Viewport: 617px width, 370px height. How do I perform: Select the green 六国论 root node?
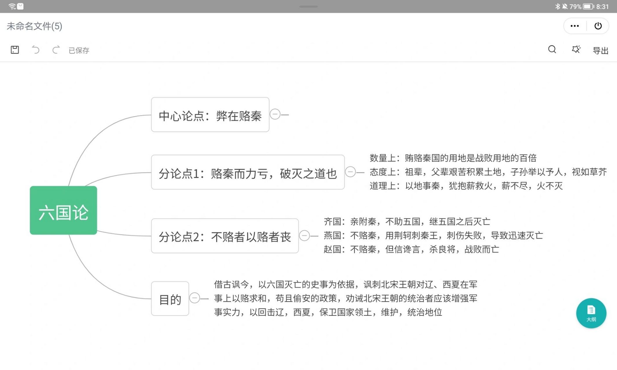click(x=63, y=210)
